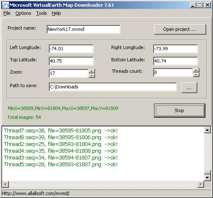213x198 pixels.
Task: Click the log's vertical scroll up arrow
Action: pos(207,130)
